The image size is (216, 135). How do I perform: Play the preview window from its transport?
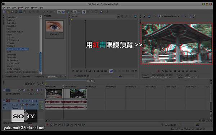(171, 71)
